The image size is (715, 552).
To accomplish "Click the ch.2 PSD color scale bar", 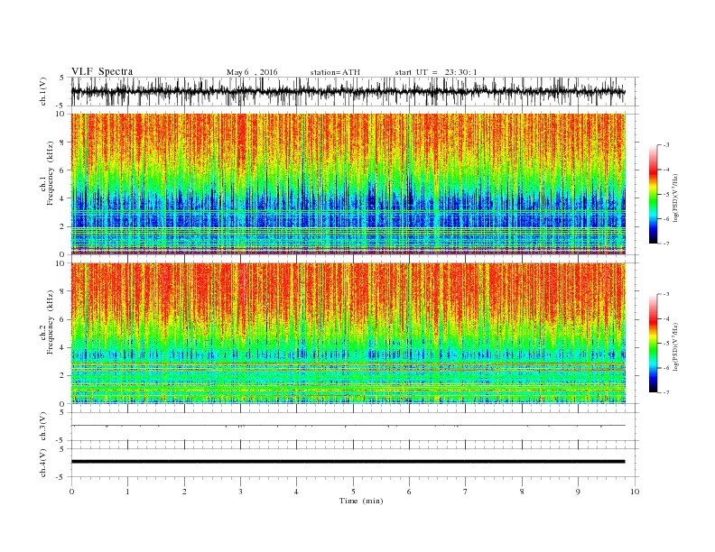I will point(653,344).
